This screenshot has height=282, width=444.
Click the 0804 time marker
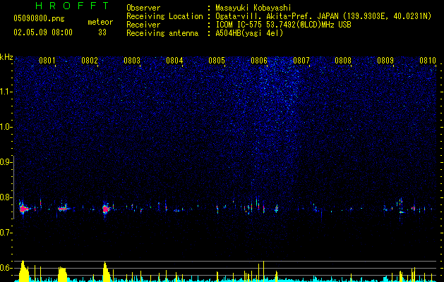point(174,61)
